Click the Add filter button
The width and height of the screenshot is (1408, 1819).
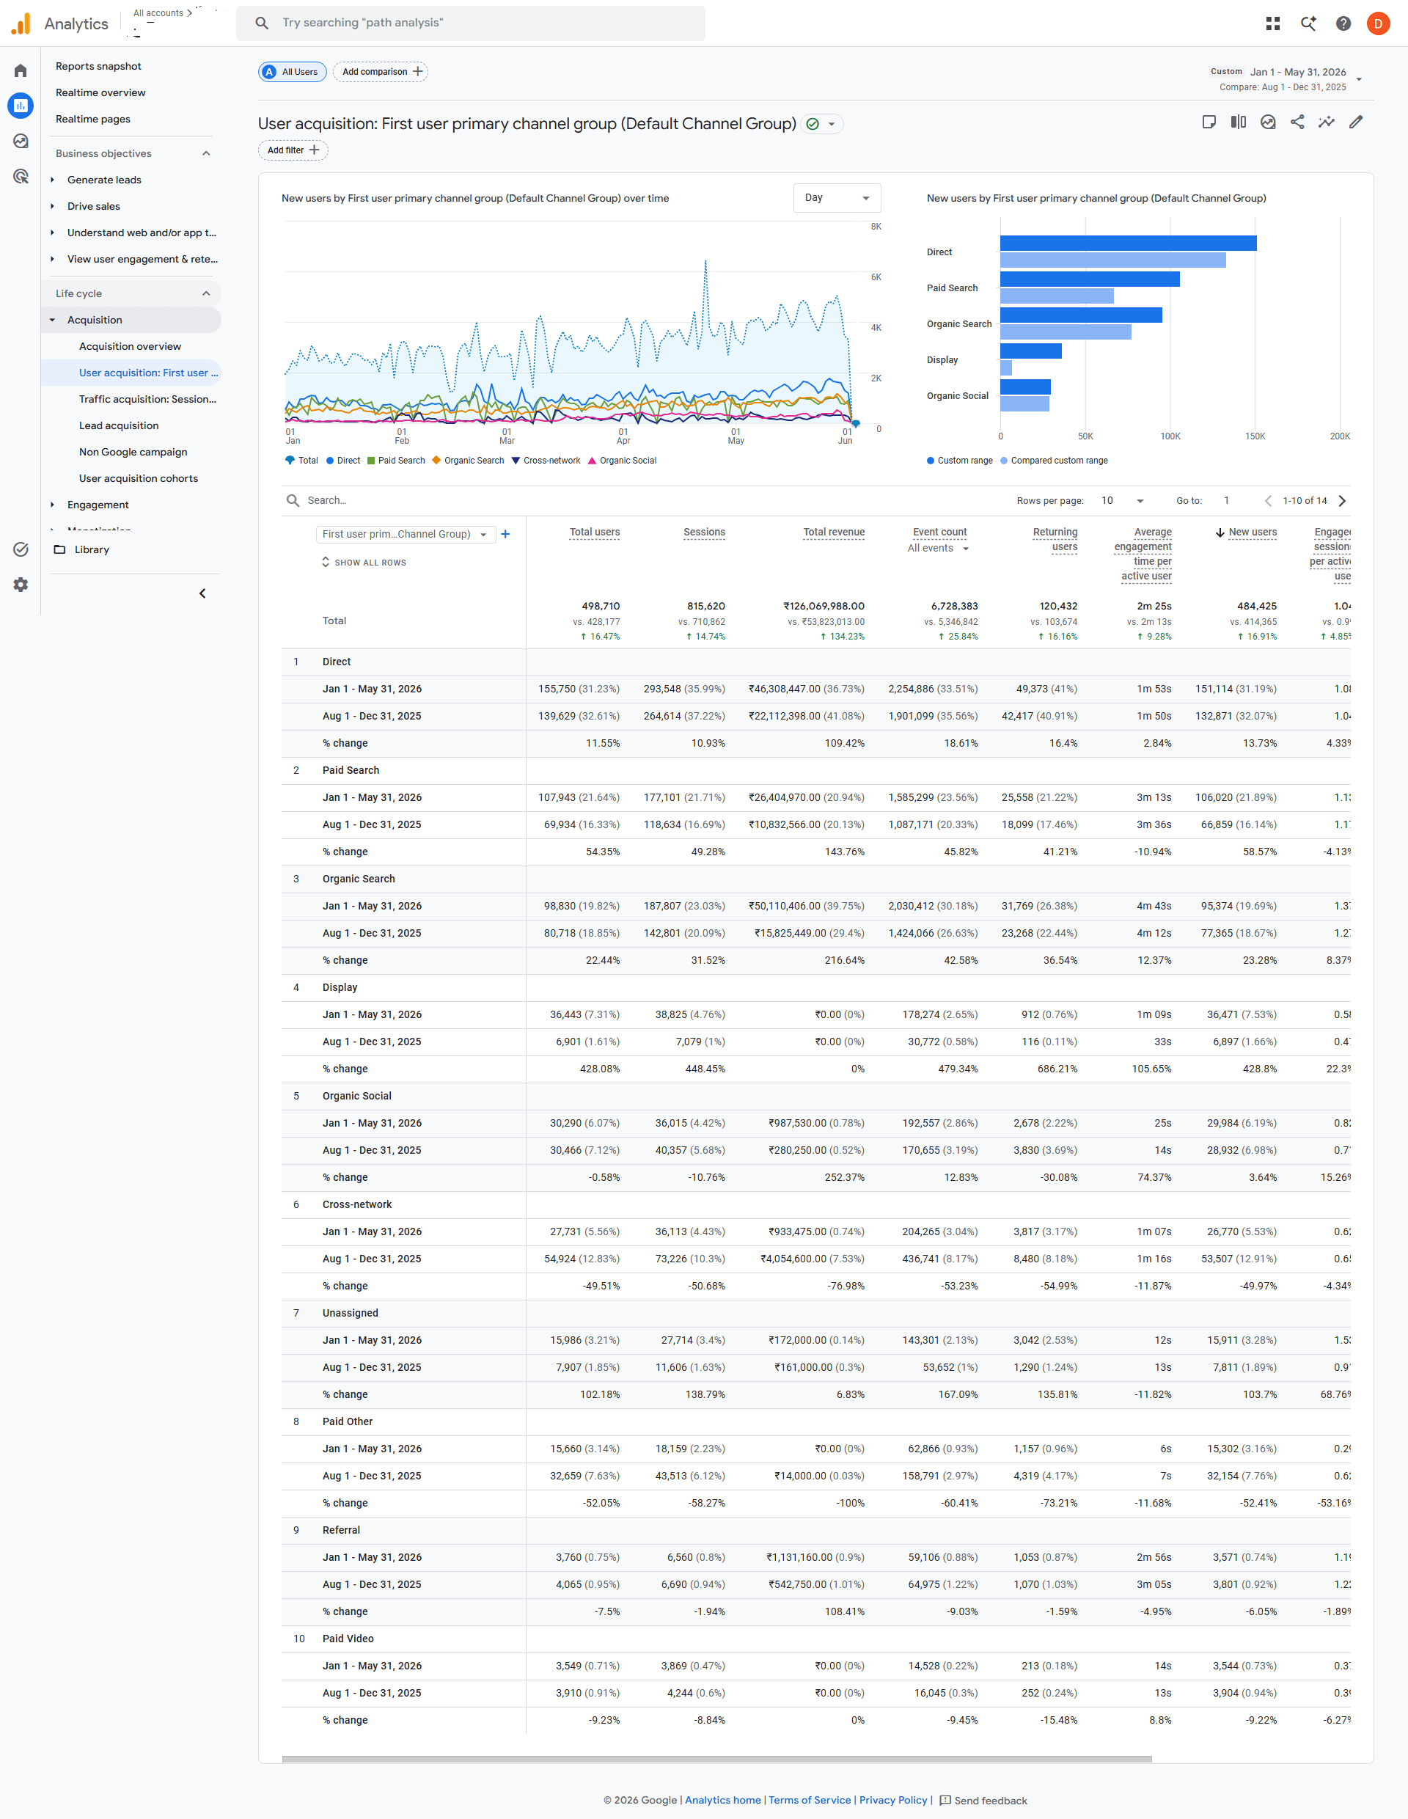(293, 150)
